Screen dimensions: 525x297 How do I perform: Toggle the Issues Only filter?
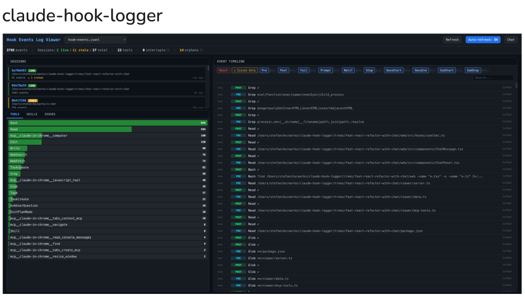click(x=245, y=70)
